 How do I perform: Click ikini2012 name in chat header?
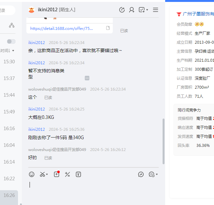48,10
